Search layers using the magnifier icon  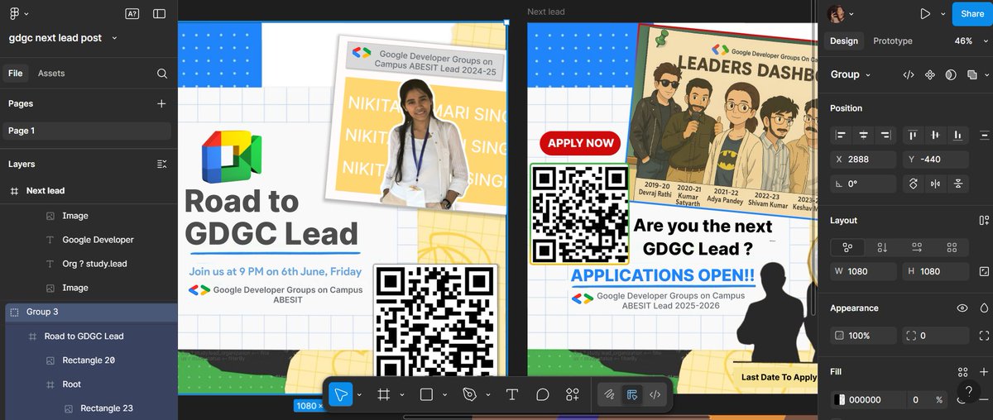(x=162, y=74)
